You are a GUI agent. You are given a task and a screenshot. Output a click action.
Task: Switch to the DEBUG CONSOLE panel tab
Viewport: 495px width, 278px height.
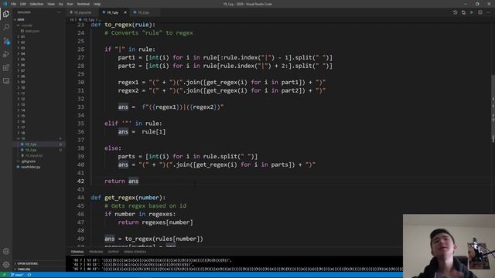click(x=135, y=252)
